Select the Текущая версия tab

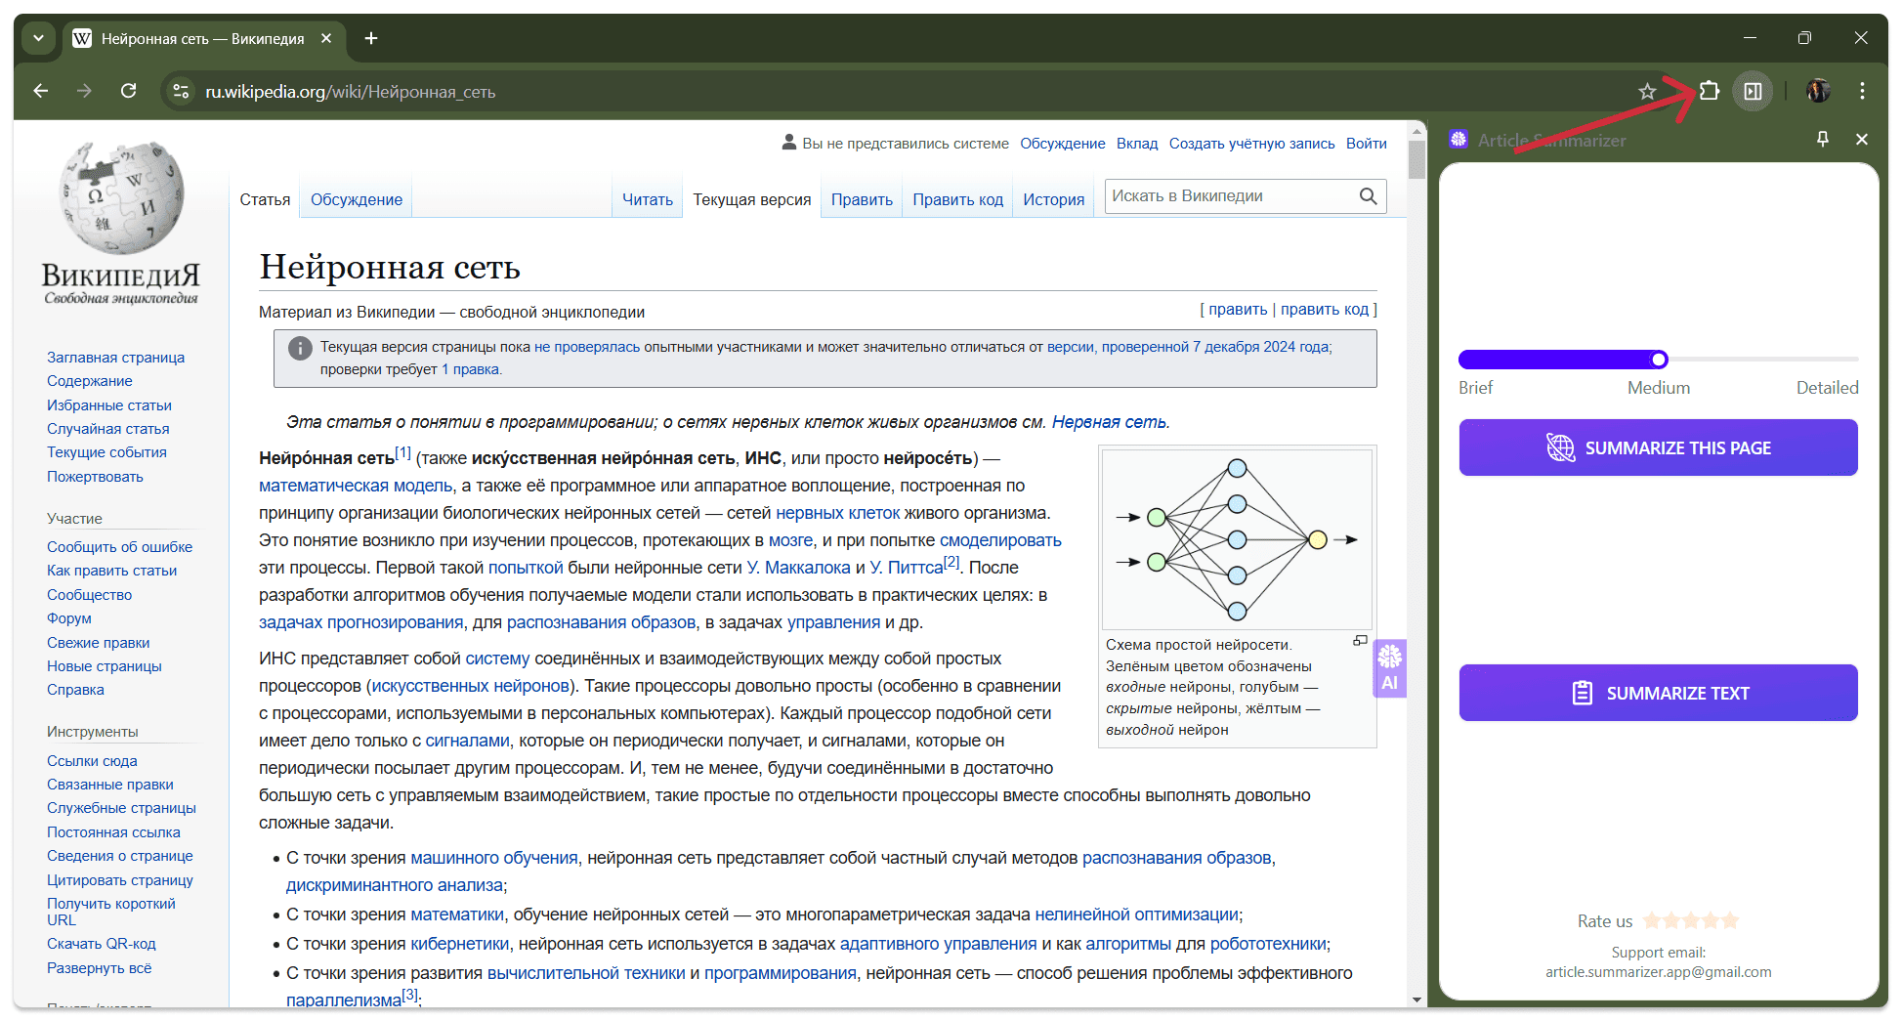[x=752, y=199]
